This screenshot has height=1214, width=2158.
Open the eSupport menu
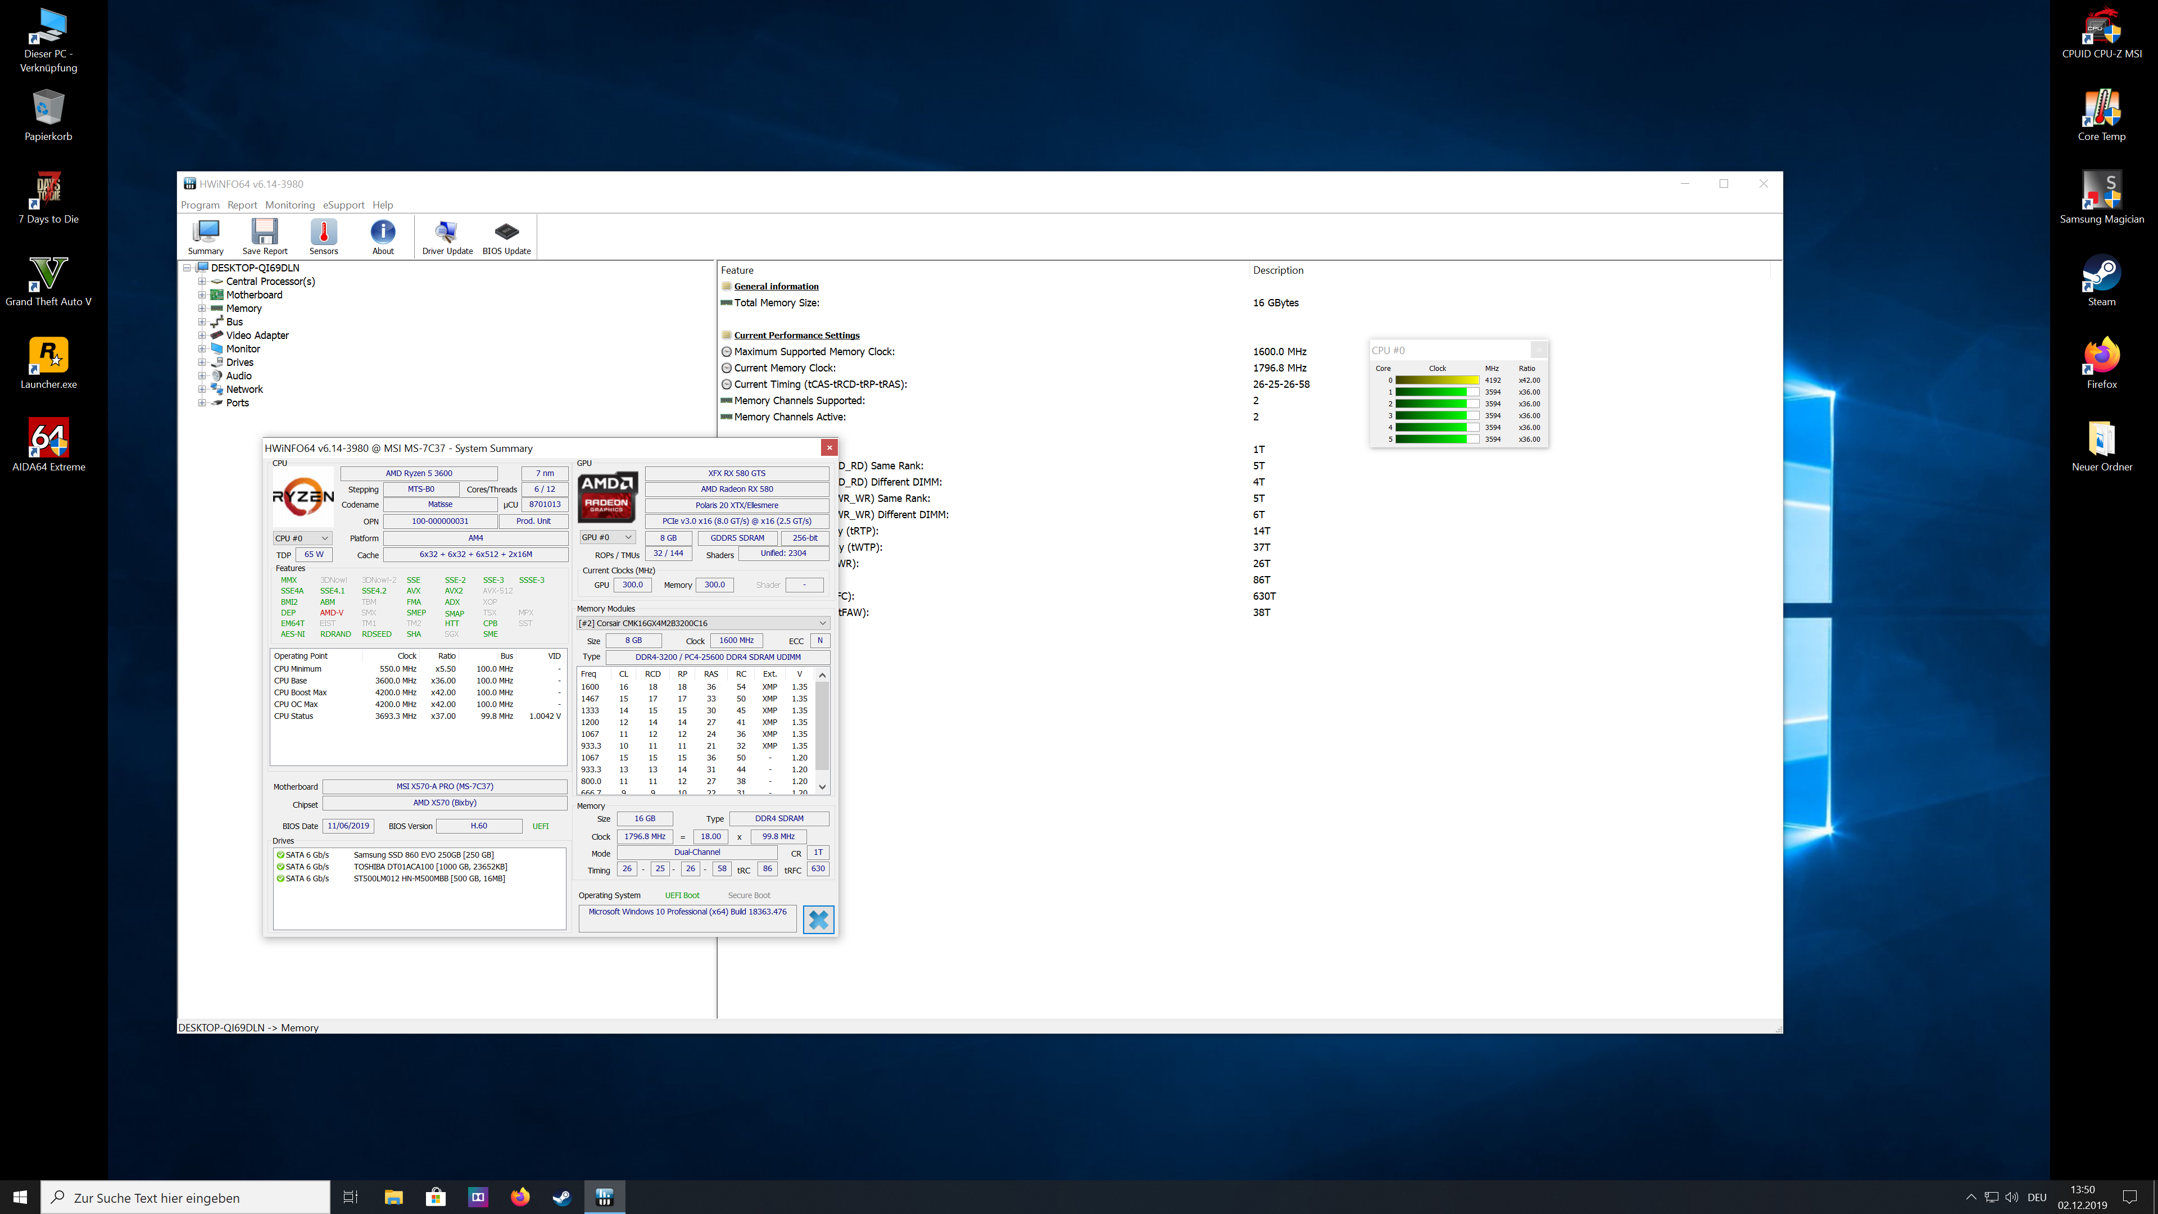click(343, 205)
